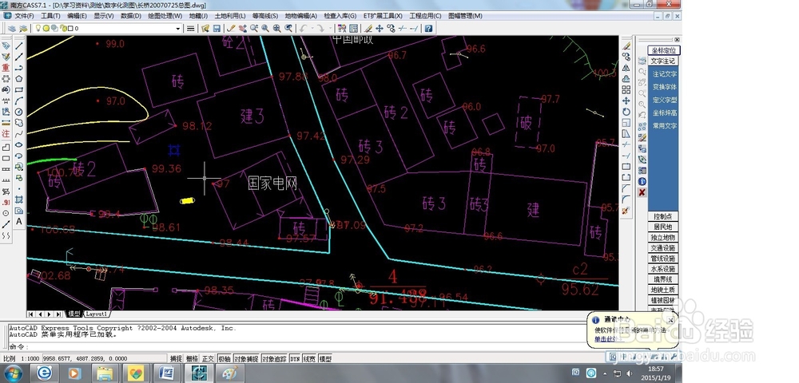Select the Mirror tool in right toolbar
Viewport: 799px width, 383px height.
point(626,68)
